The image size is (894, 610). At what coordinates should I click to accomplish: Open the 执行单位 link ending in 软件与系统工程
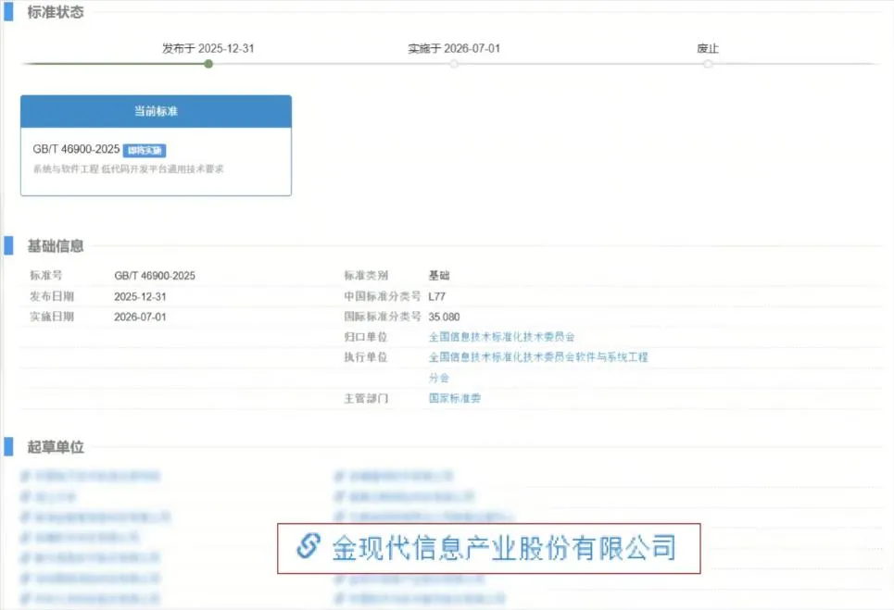537,357
